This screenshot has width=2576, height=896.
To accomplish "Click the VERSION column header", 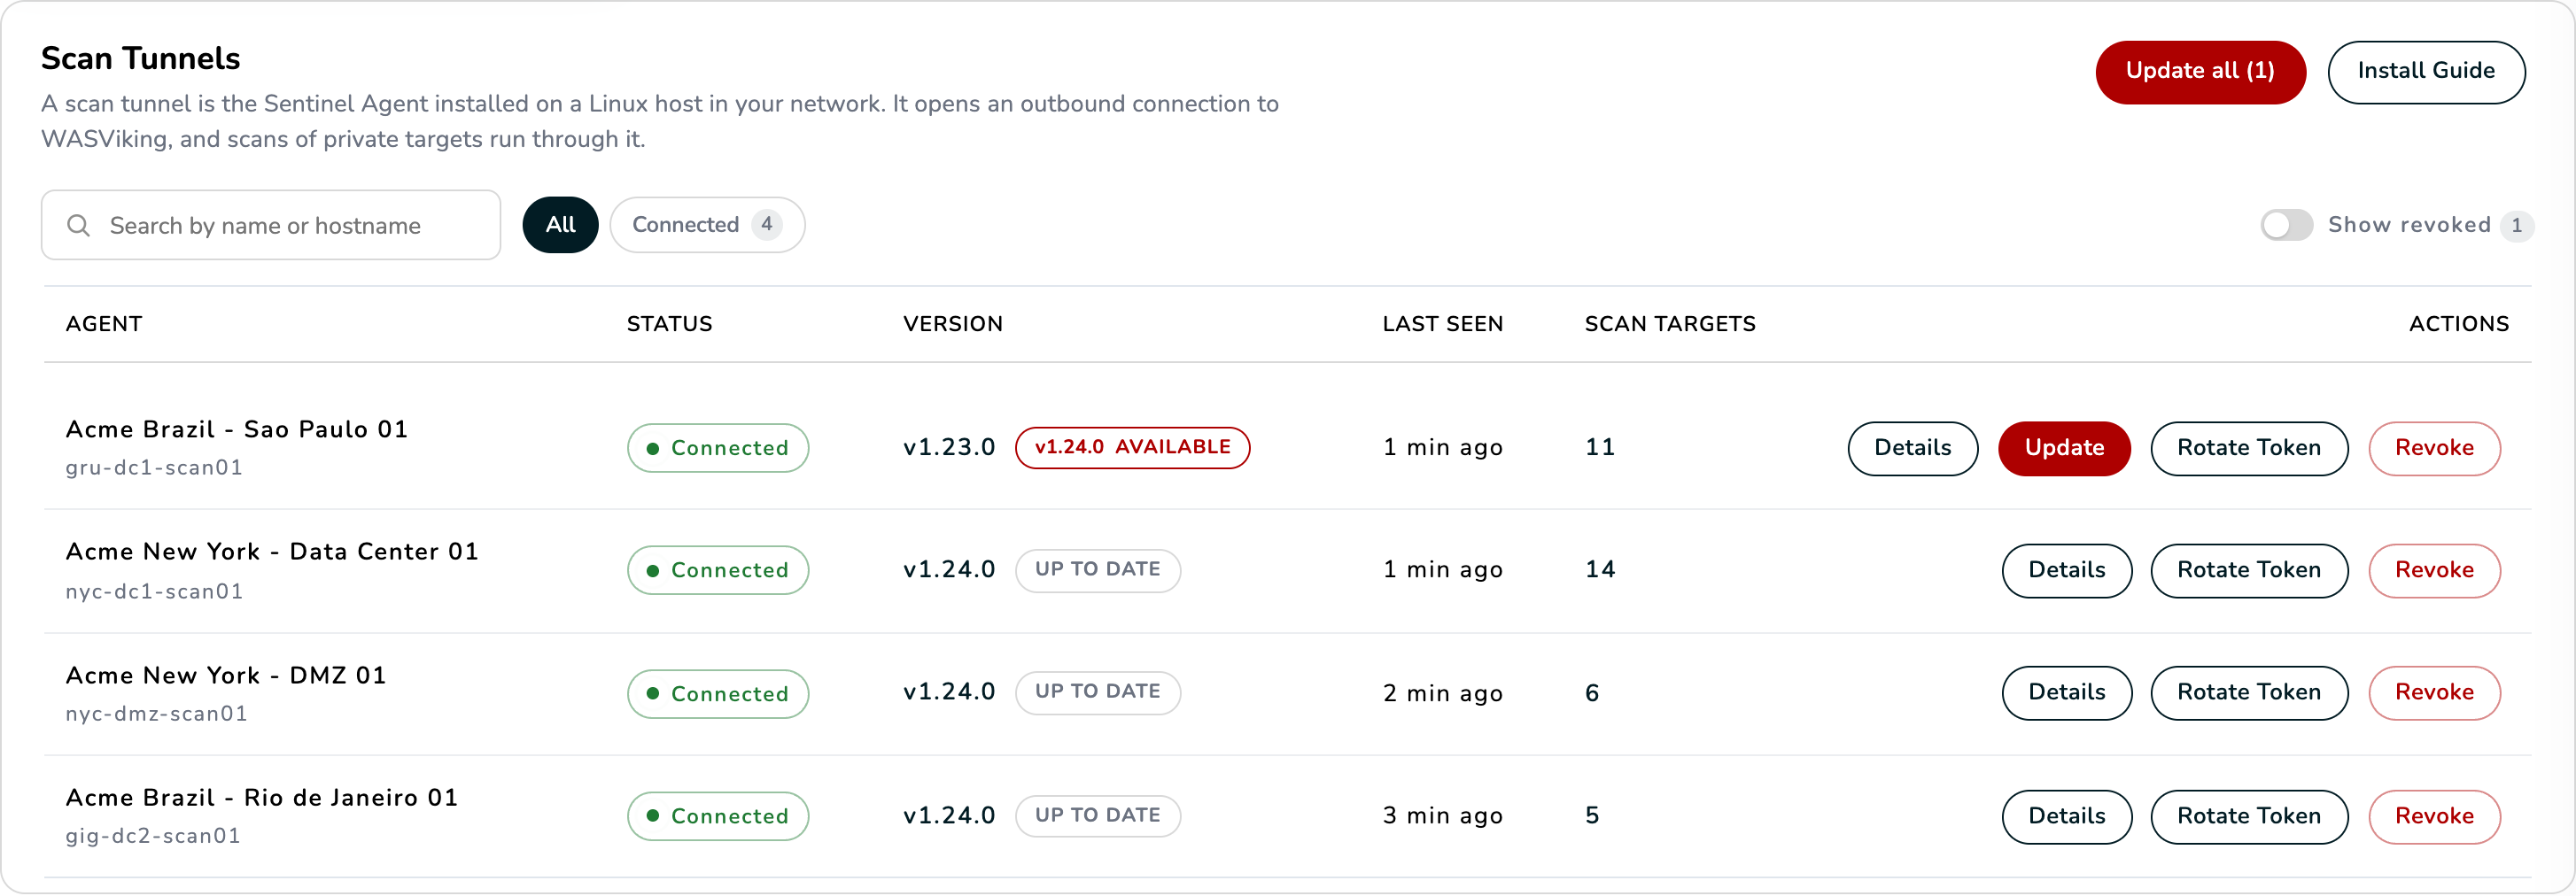I will click(952, 324).
